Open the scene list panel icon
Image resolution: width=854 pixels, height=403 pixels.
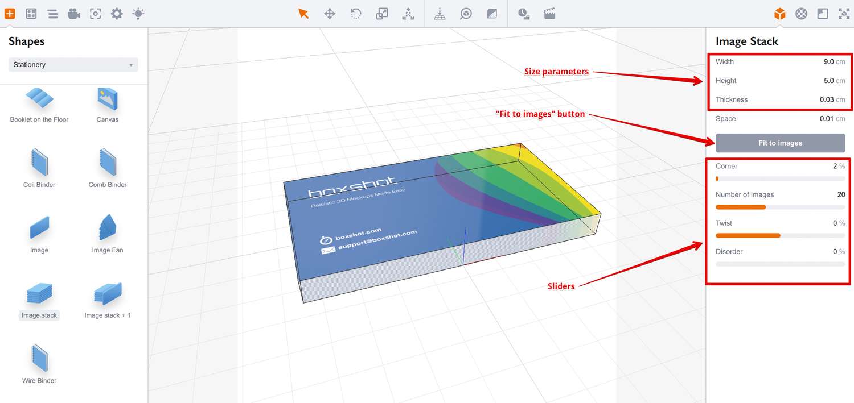[x=53, y=14]
